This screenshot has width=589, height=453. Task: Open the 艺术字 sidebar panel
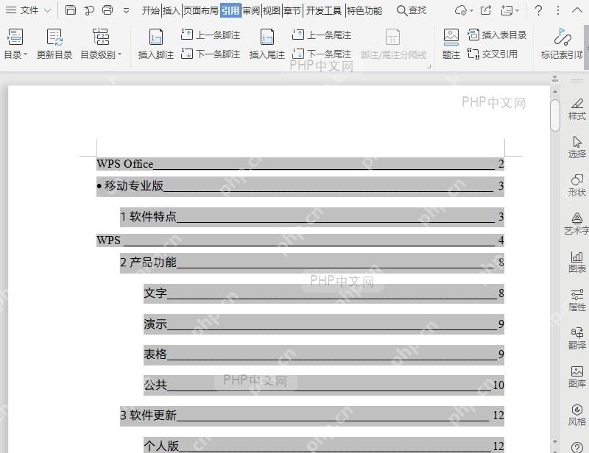click(577, 224)
